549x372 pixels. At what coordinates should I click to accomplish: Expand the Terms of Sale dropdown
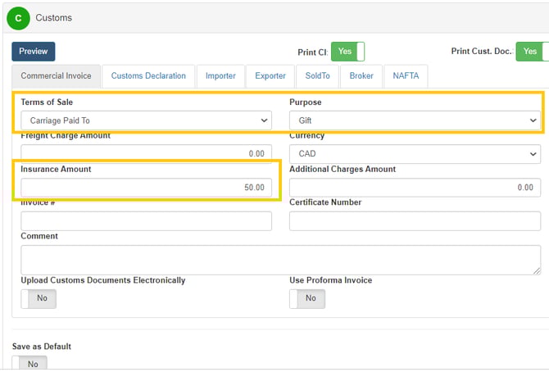(x=146, y=120)
